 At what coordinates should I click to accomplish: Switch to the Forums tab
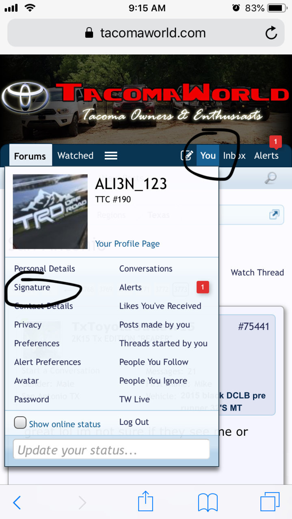tap(30, 156)
